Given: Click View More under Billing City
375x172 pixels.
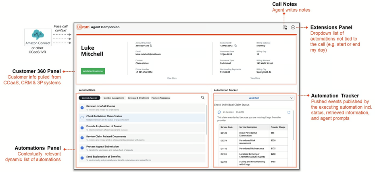Looking at the screenshot, I should pyautogui.click(x=255, y=78).
